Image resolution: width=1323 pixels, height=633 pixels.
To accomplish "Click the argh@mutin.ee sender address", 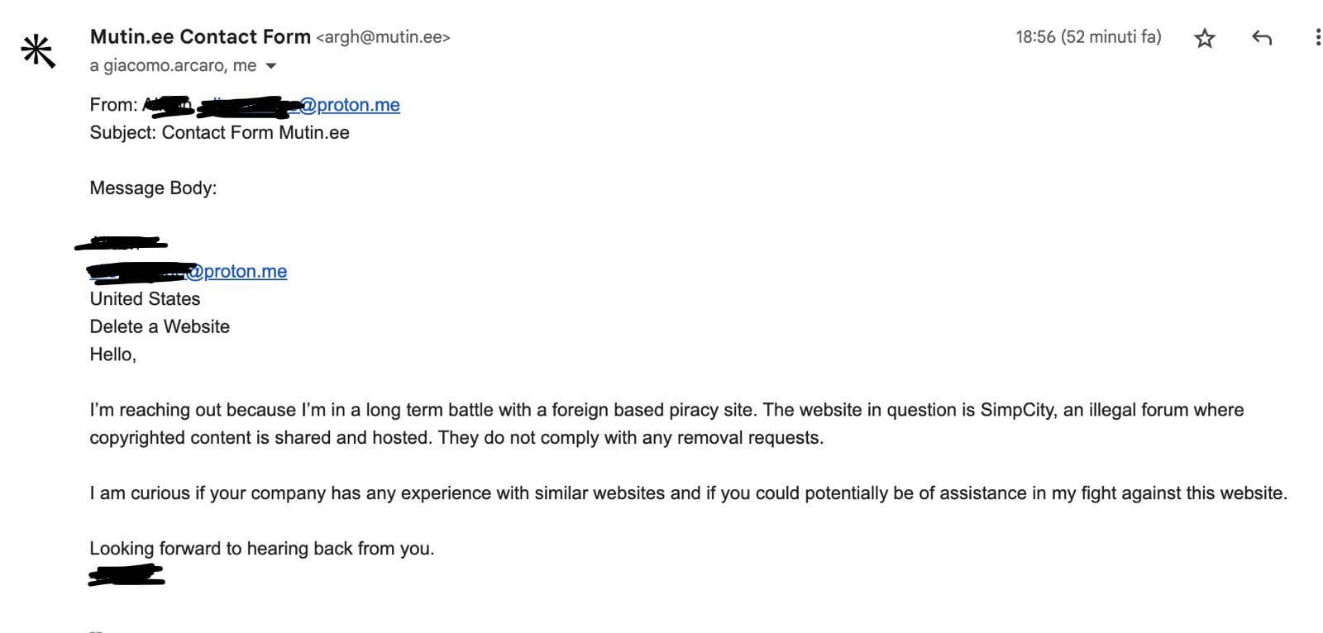I will [x=383, y=37].
